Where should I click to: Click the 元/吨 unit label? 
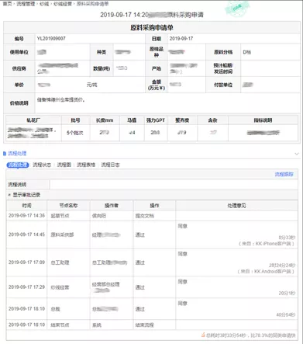(x=91, y=85)
